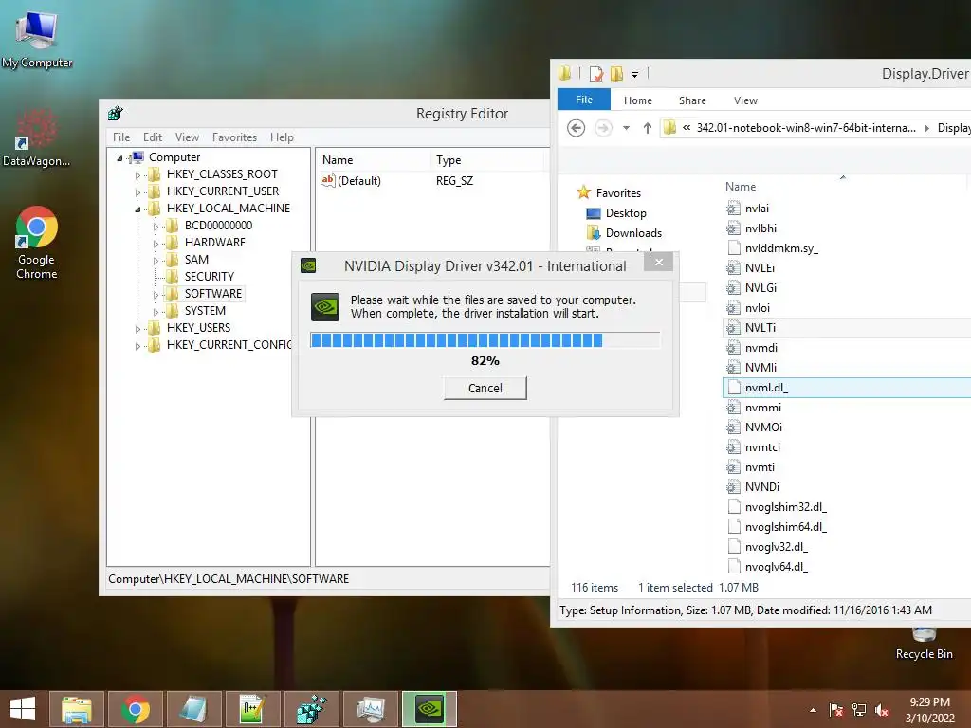Viewport: 971px width, 728px height.
Task: Open the View ribbon tab in Explorer
Action: pos(745,100)
